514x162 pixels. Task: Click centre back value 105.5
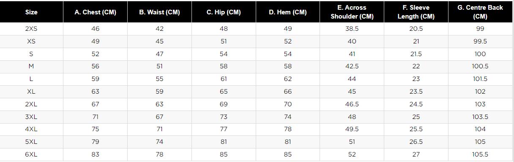point(480,154)
